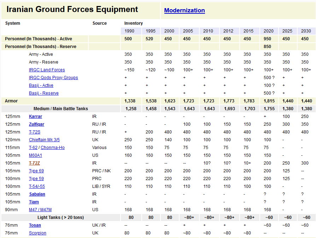Viewport: 316px width, 238px height.
Task: Follow the Chonma-Ho link
Action: [53, 148]
